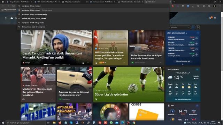
Task: Open Chrome from the taskbar
Action: (x=134, y=123)
